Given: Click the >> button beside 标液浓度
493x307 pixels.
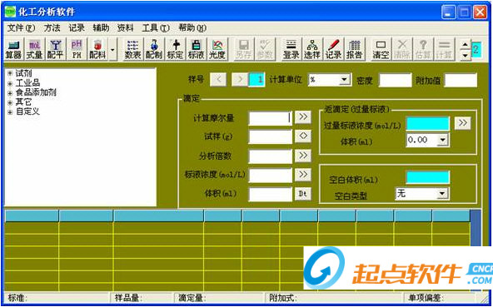Looking at the screenshot, I should 303,175.
